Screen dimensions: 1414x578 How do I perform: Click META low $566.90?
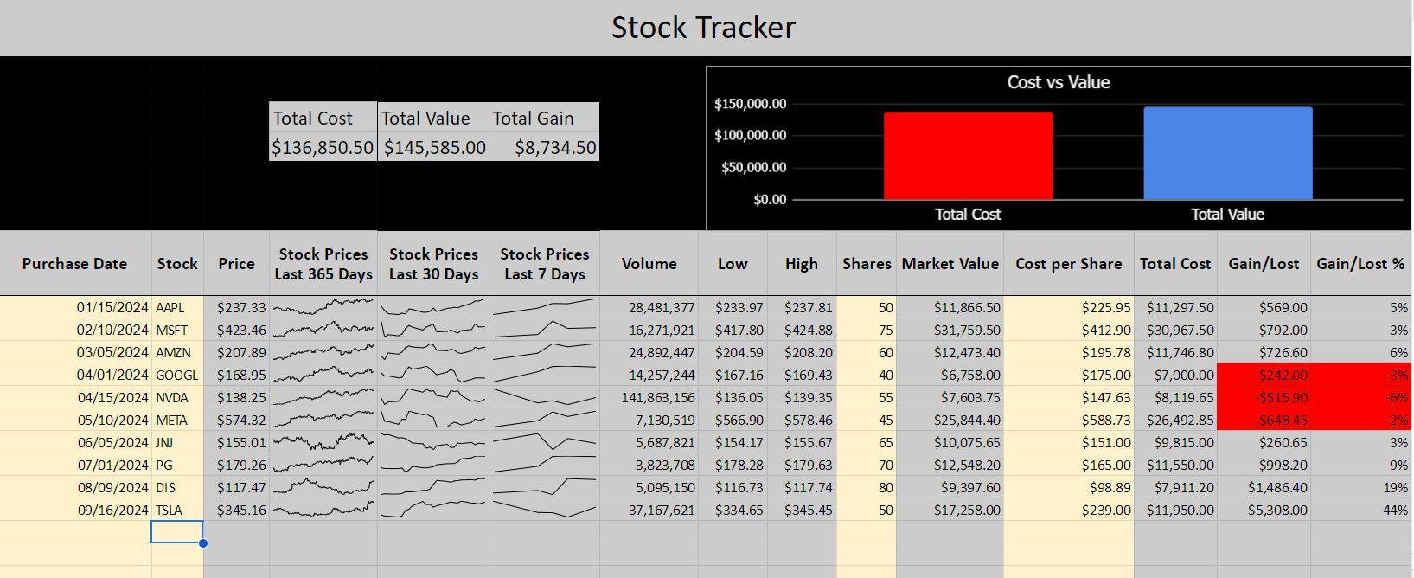point(733,420)
